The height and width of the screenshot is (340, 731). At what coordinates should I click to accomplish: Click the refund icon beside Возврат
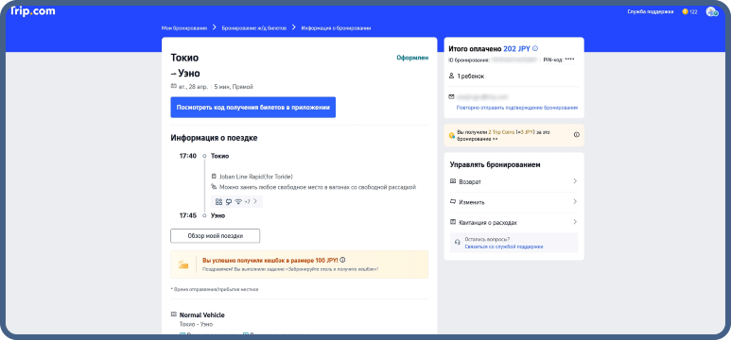[453, 181]
